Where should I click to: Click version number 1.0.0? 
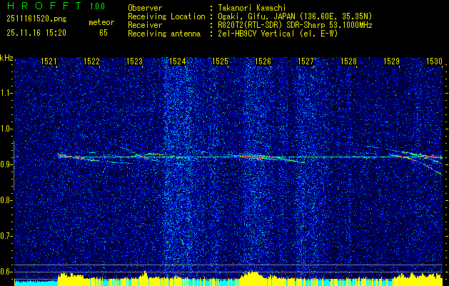point(97,6)
